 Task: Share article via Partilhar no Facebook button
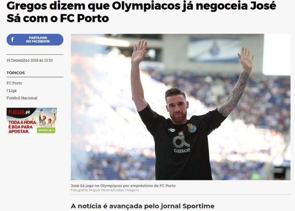coord(35,39)
